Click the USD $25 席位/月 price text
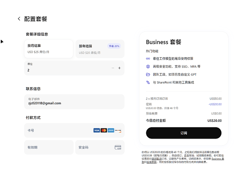The image size is (250, 182). pyautogui.click(x=38, y=52)
